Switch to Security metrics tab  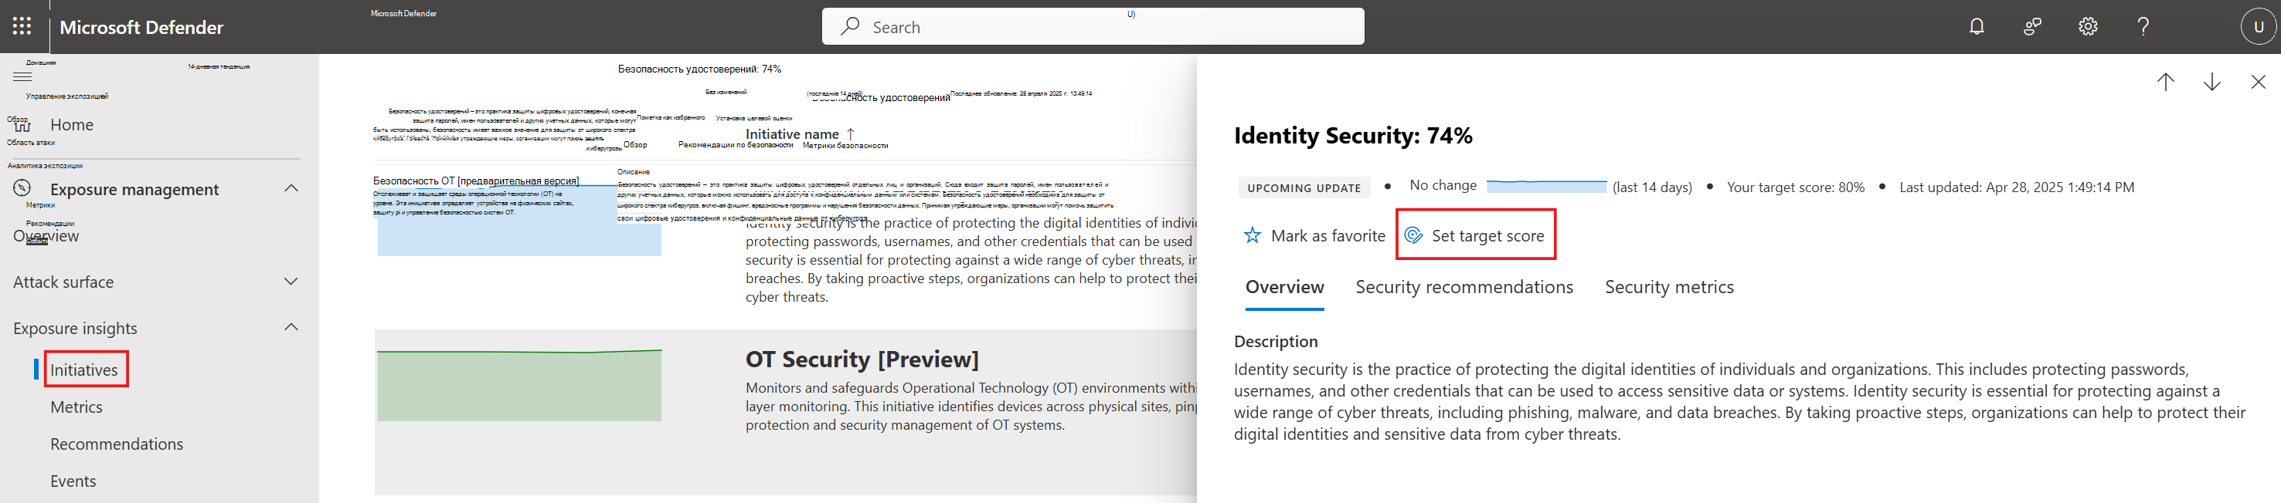[x=1669, y=287]
